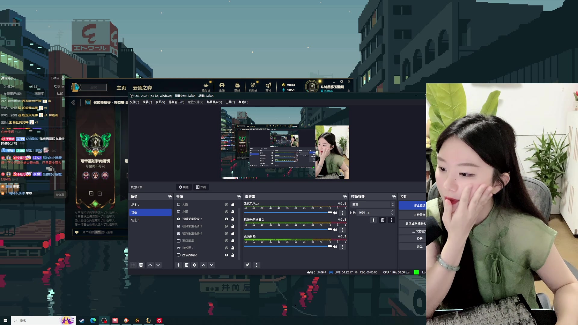Image resolution: width=578 pixels, height=325 pixels.
Task: Open the 视图(V) menu in OBS
Action: click(x=160, y=102)
